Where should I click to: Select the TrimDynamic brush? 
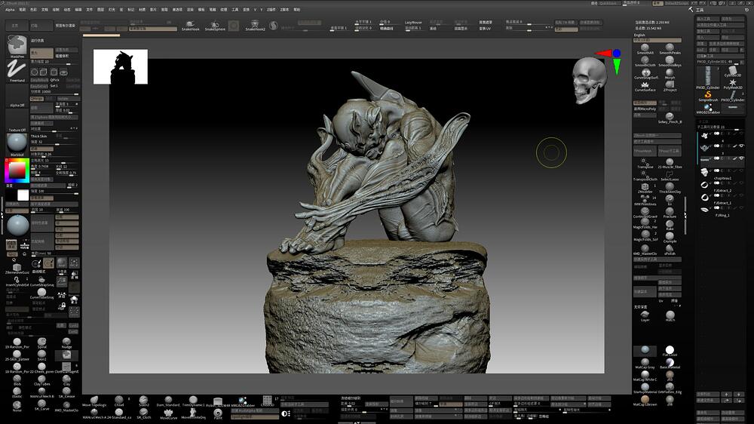point(193,401)
